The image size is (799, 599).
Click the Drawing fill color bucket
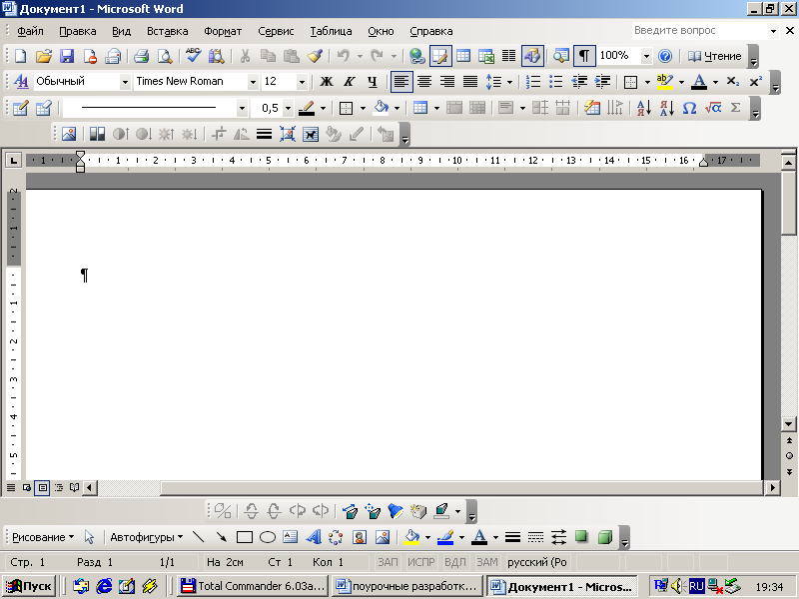click(x=411, y=537)
